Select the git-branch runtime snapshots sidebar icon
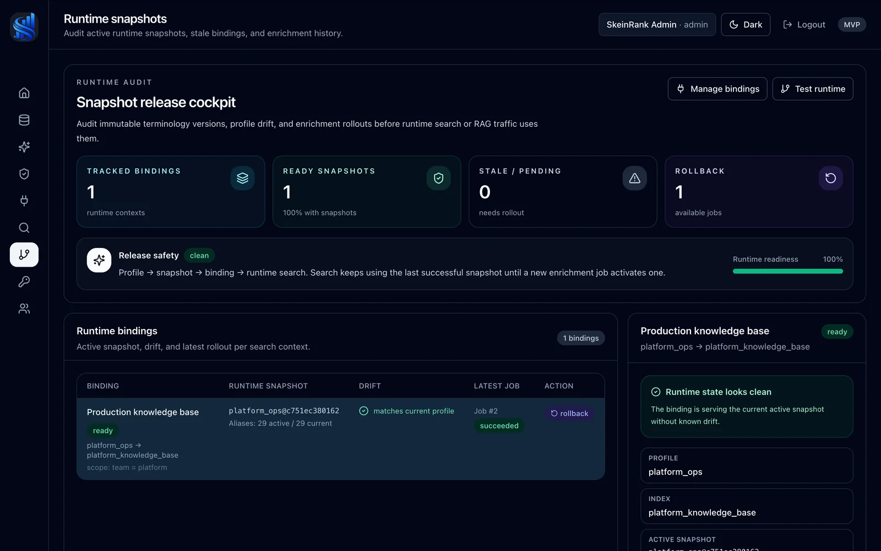The image size is (881, 551). coord(24,255)
